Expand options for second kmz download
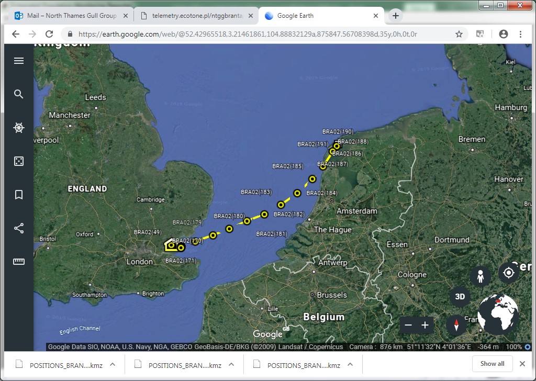Viewport: 536px width, 381px height. click(231, 365)
